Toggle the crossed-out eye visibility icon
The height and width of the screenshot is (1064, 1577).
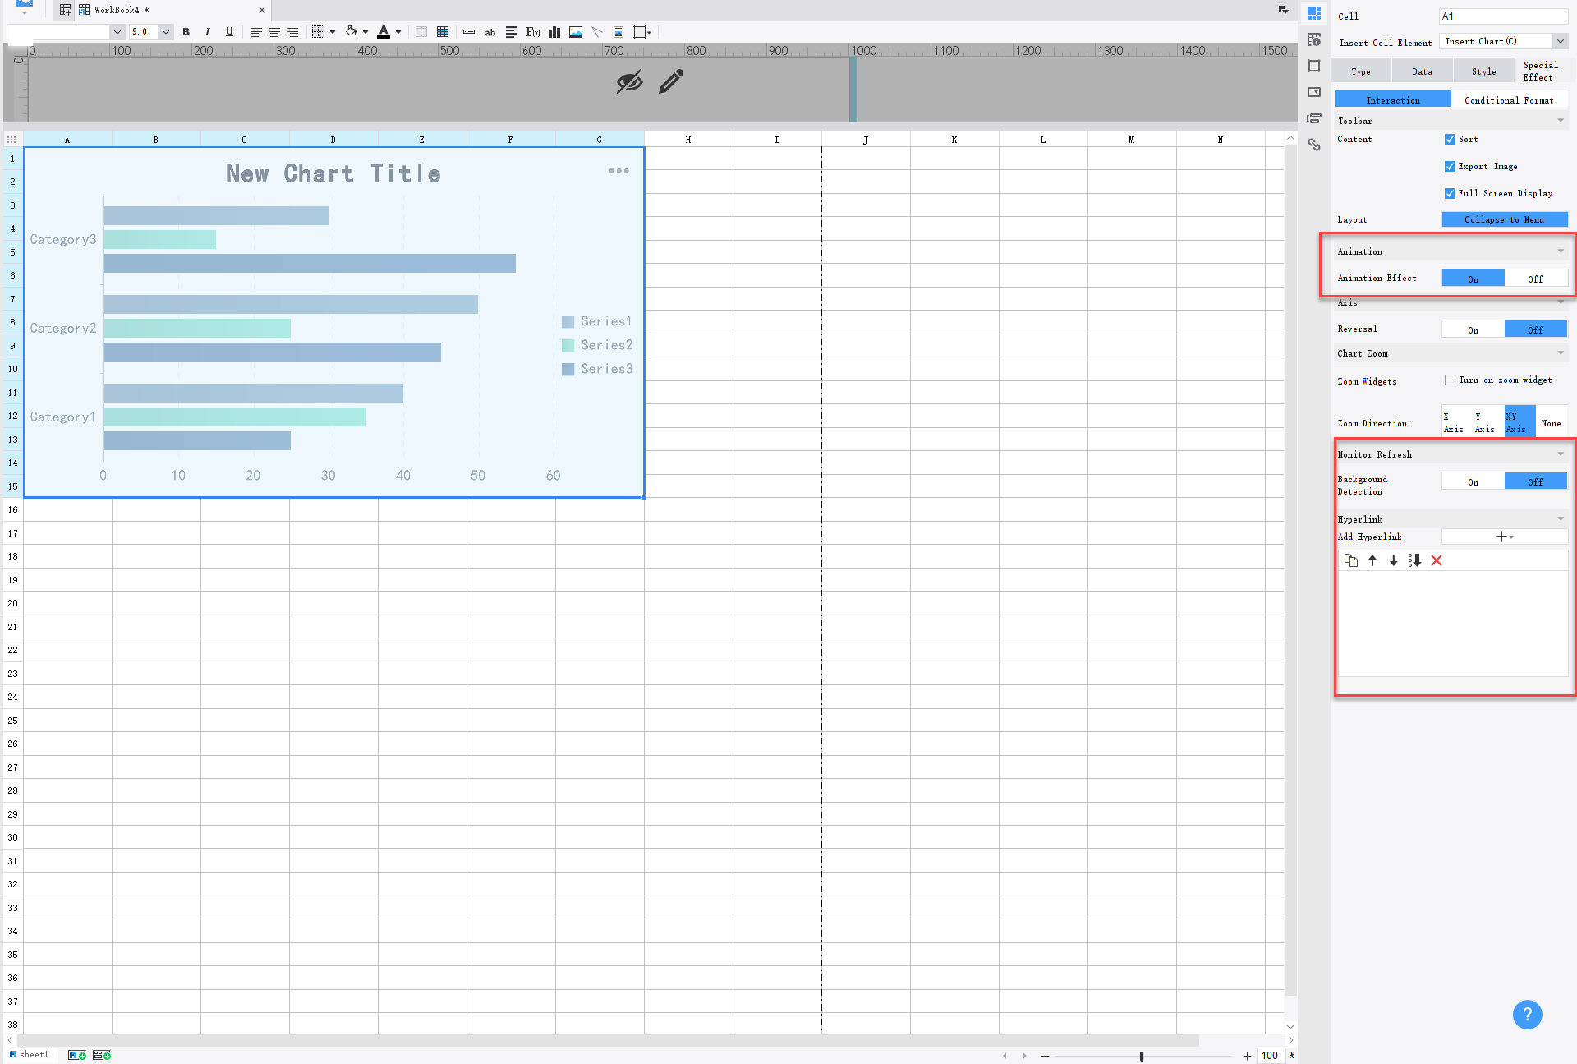pos(629,81)
